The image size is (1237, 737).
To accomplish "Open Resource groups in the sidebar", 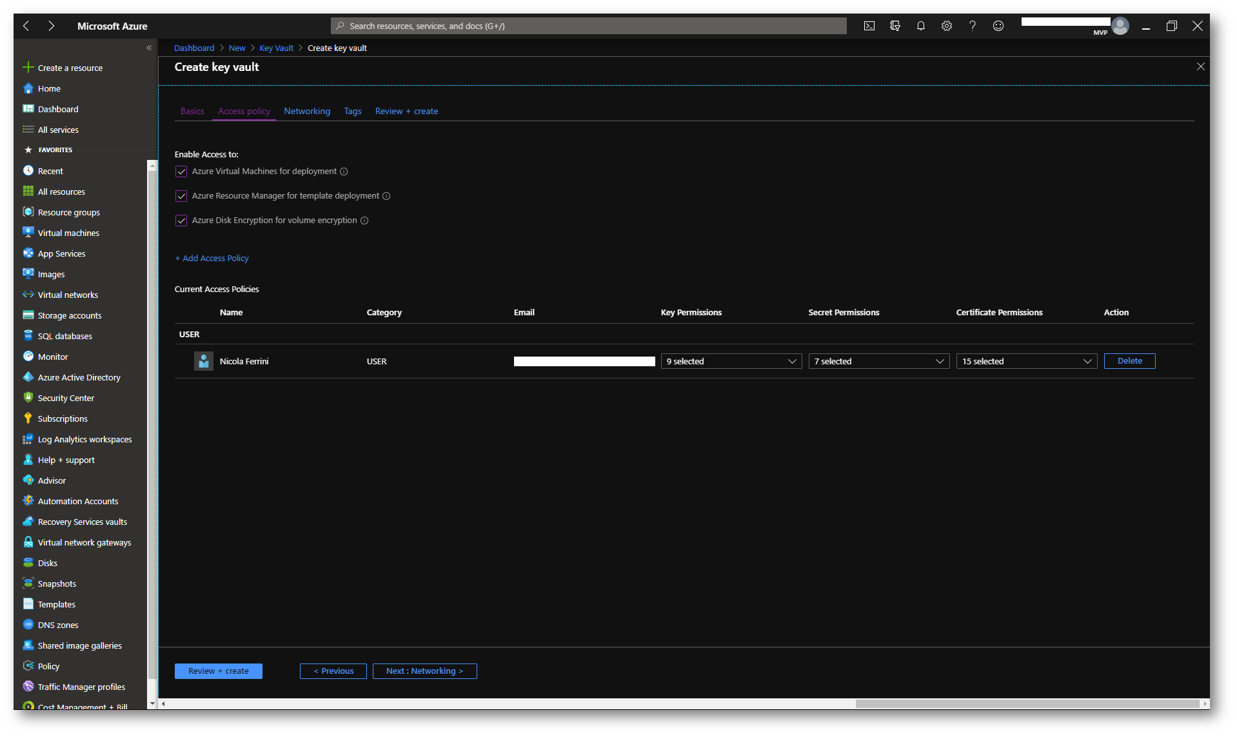I will click(x=69, y=212).
